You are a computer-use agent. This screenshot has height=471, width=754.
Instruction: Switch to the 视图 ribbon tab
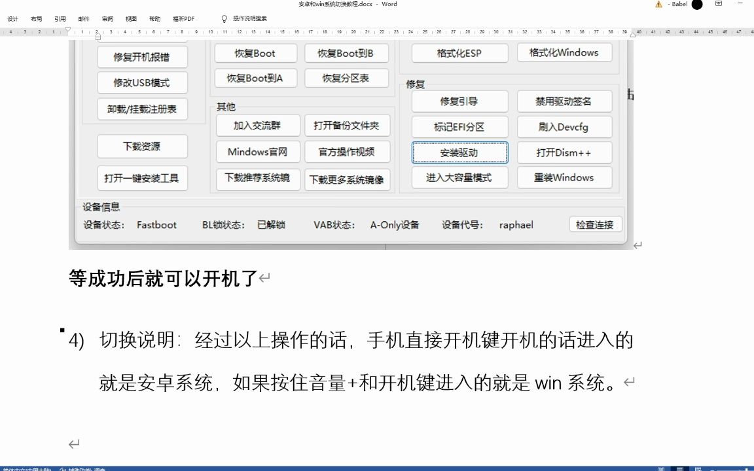click(x=130, y=18)
